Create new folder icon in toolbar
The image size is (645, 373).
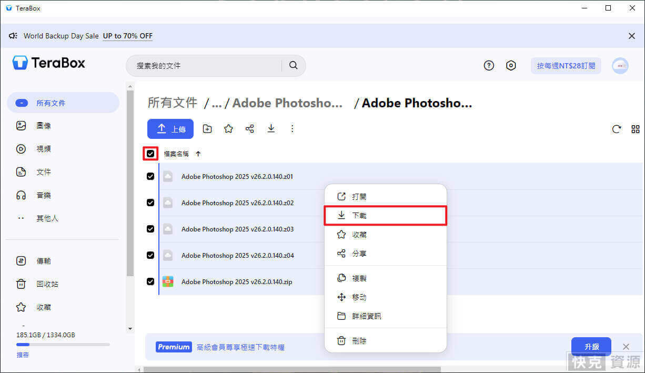(x=207, y=129)
